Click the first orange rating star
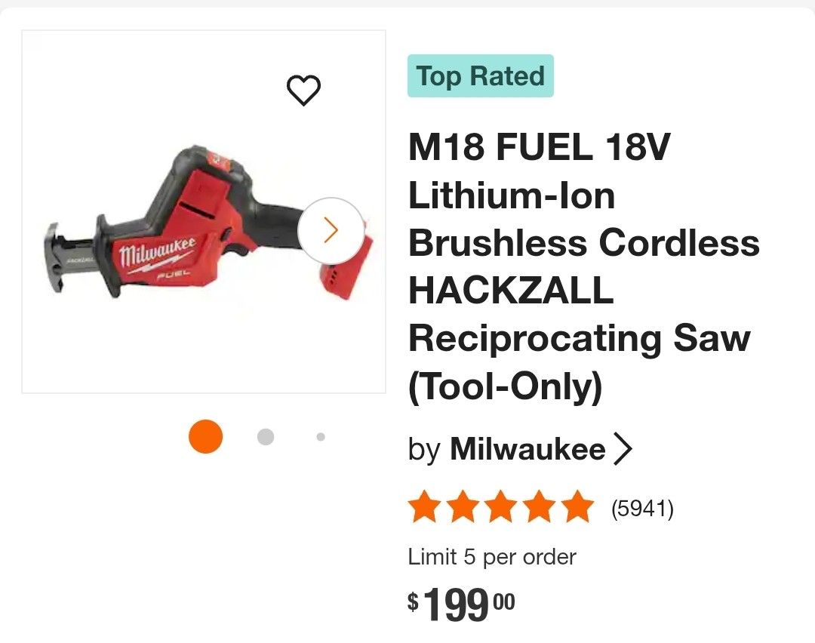 click(424, 507)
